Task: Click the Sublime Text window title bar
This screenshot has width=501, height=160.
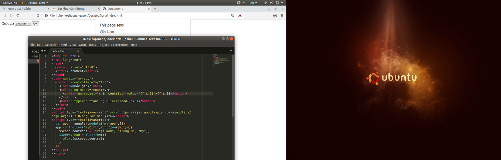Action: point(131,39)
